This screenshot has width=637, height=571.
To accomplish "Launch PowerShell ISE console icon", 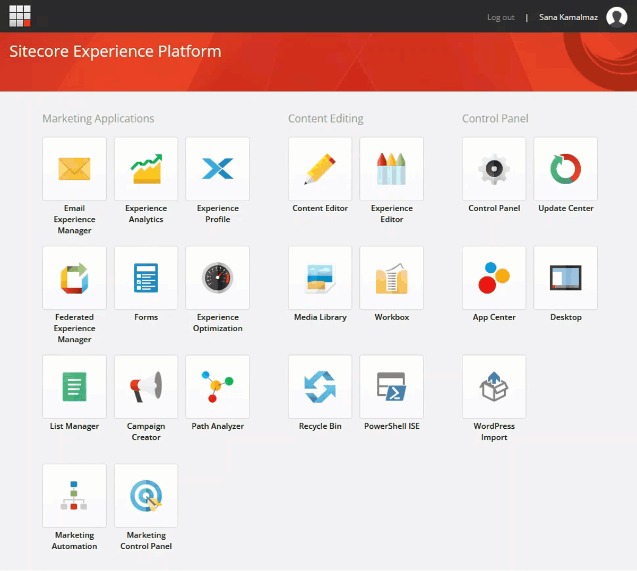I will tap(392, 387).
